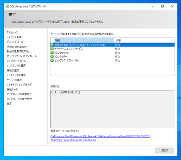Screen dimensions: 181x160
Task: Click green check icon beside SQL ライター
Action: click(x=52, y=56)
